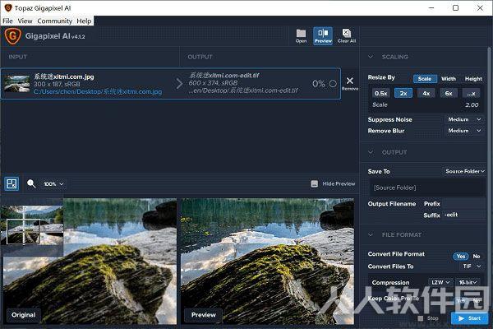Collapse the FILE FORMAT section
493x329 pixels.
pos(371,234)
